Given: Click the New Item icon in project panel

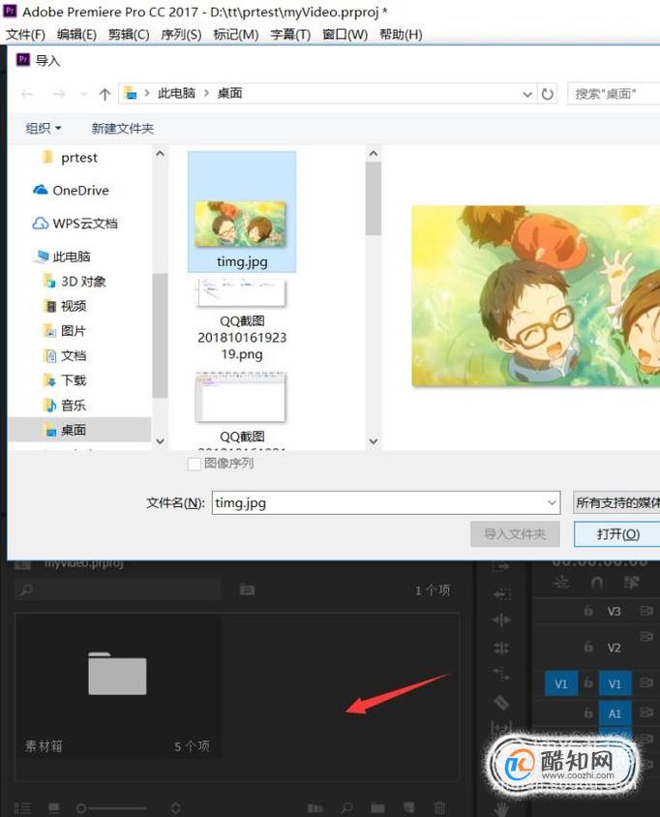Looking at the screenshot, I should tap(409, 808).
